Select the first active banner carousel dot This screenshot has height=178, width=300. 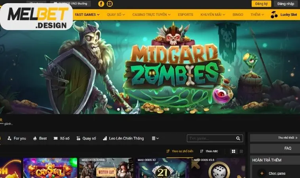point(118,109)
